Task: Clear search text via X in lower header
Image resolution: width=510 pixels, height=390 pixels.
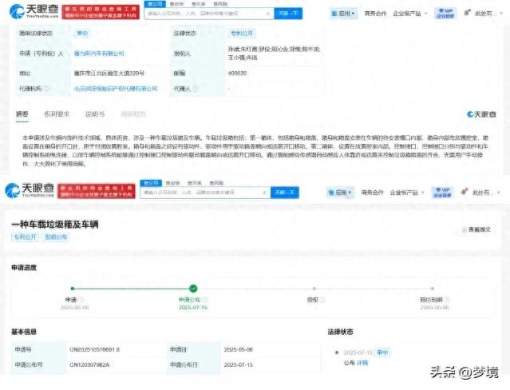Action: [x=264, y=193]
